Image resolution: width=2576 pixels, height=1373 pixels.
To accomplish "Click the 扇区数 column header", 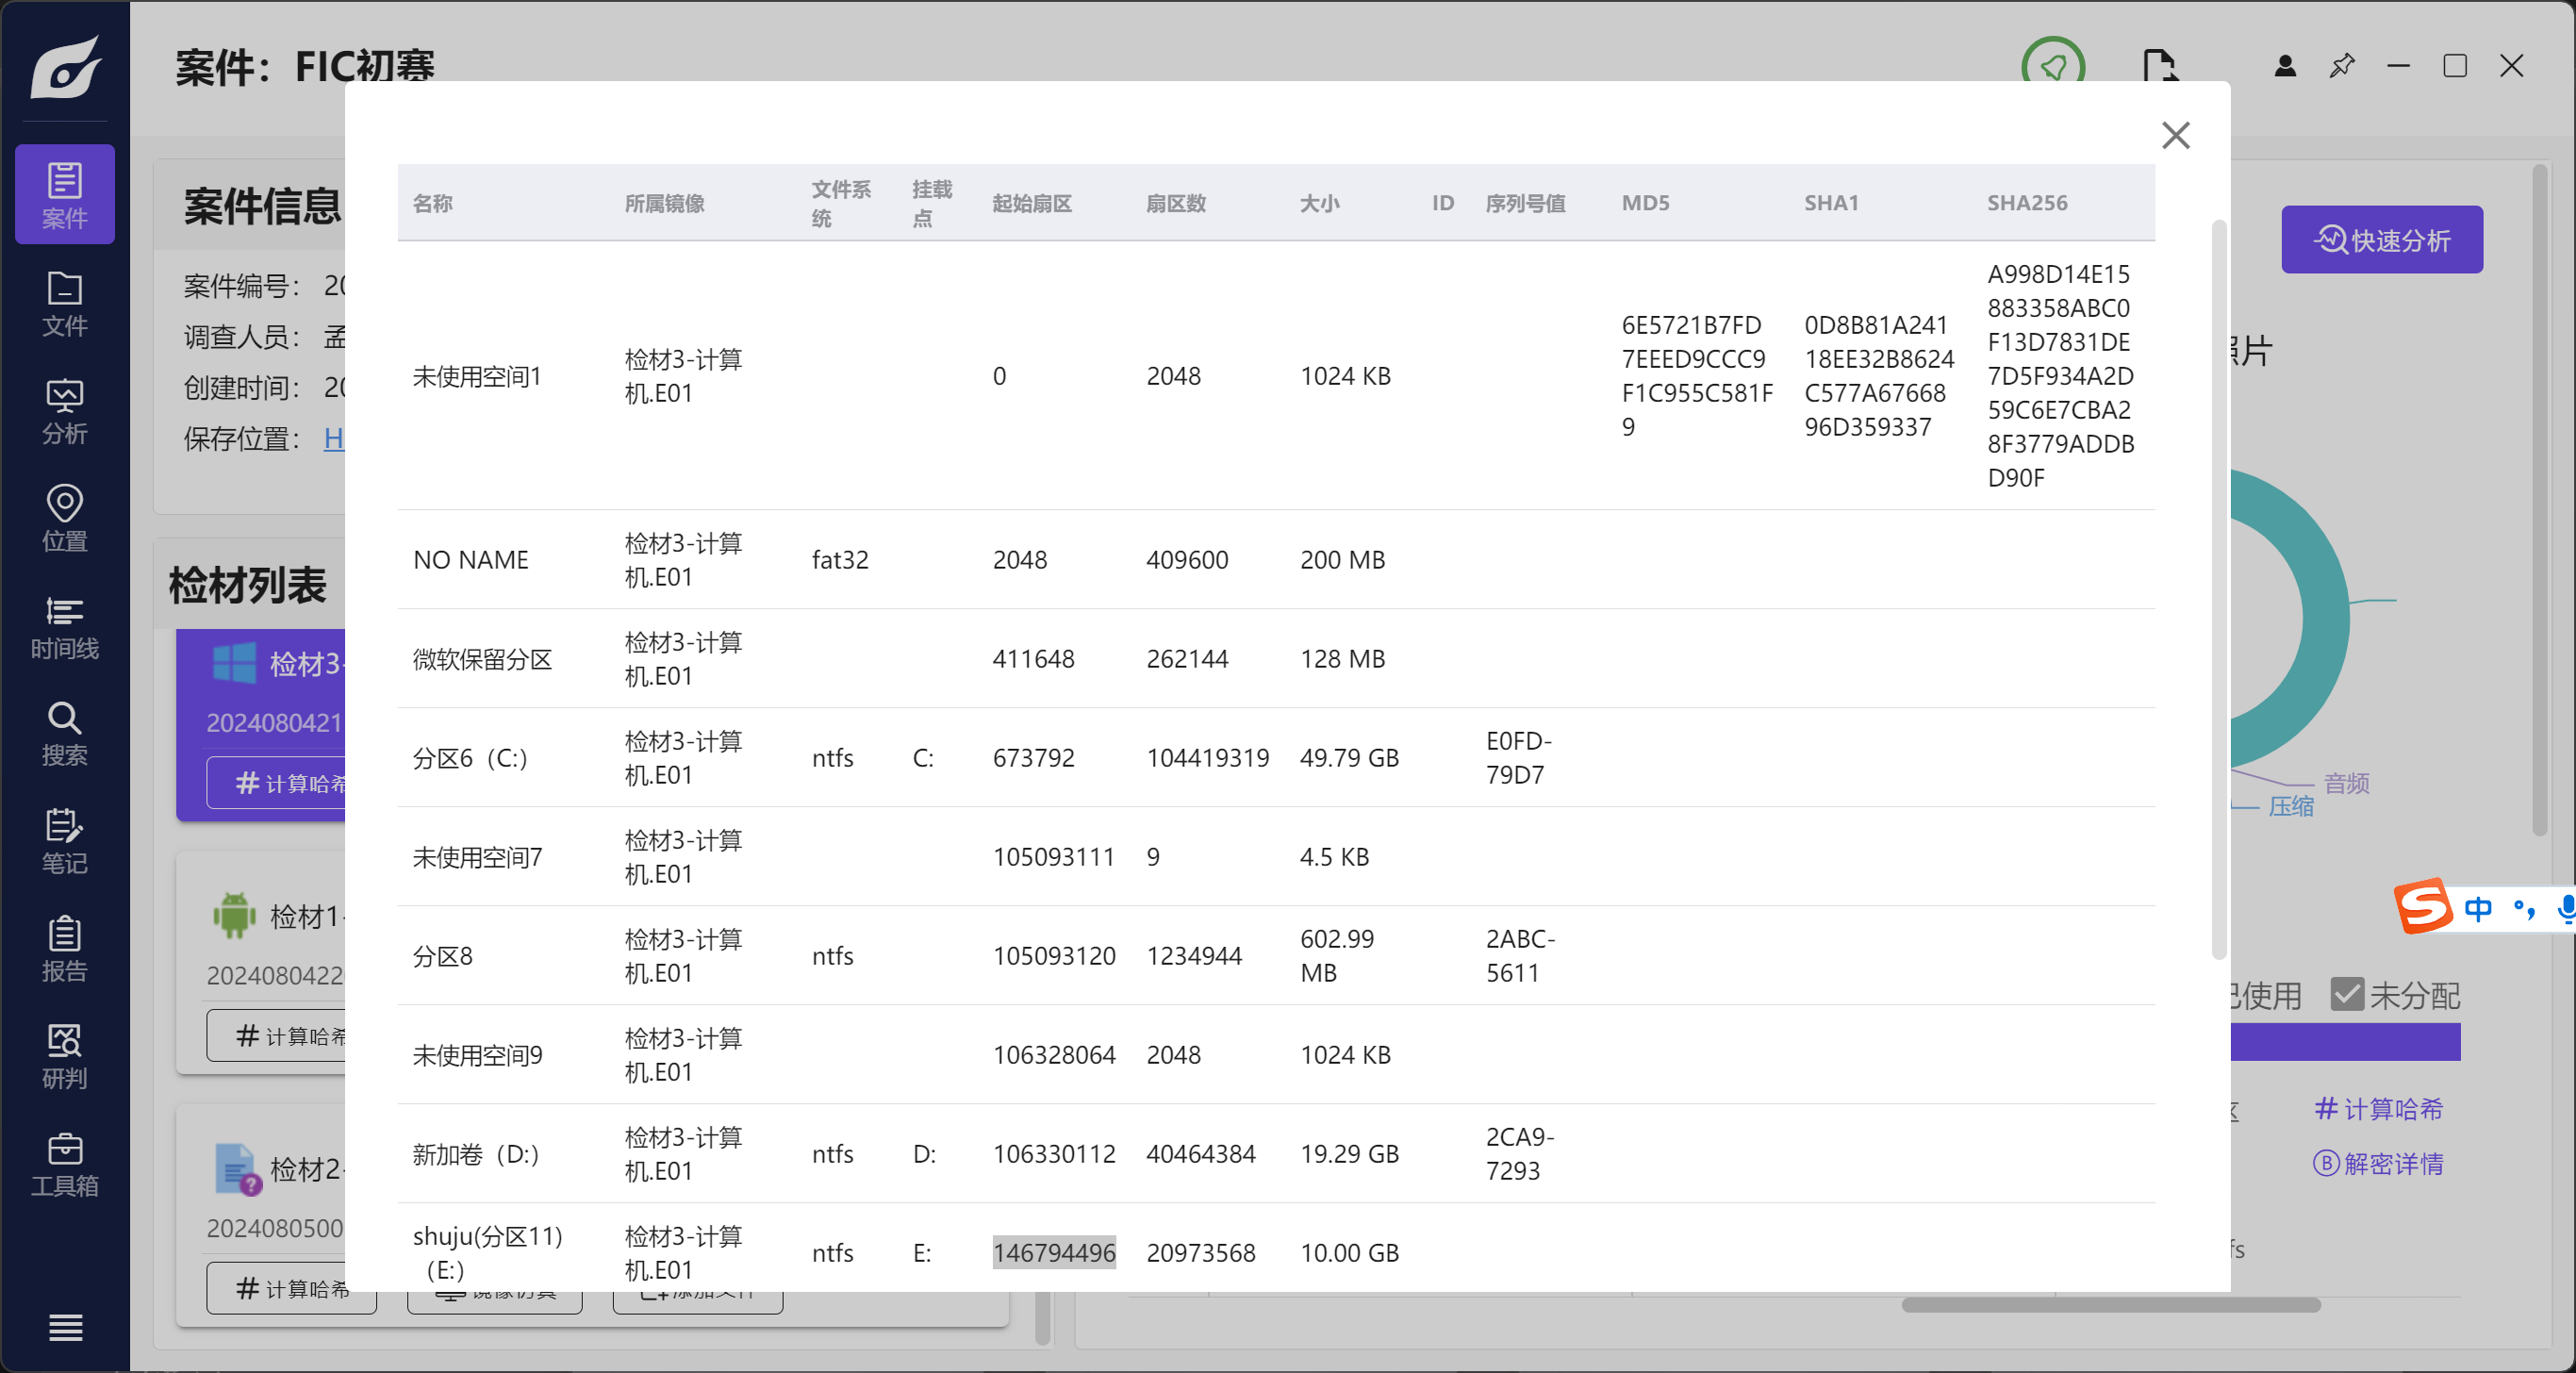I will [1176, 203].
